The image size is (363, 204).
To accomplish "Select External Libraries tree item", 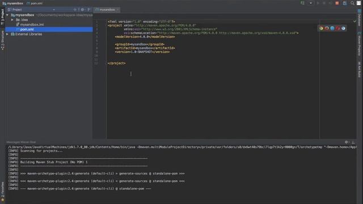I will pos(29,34).
